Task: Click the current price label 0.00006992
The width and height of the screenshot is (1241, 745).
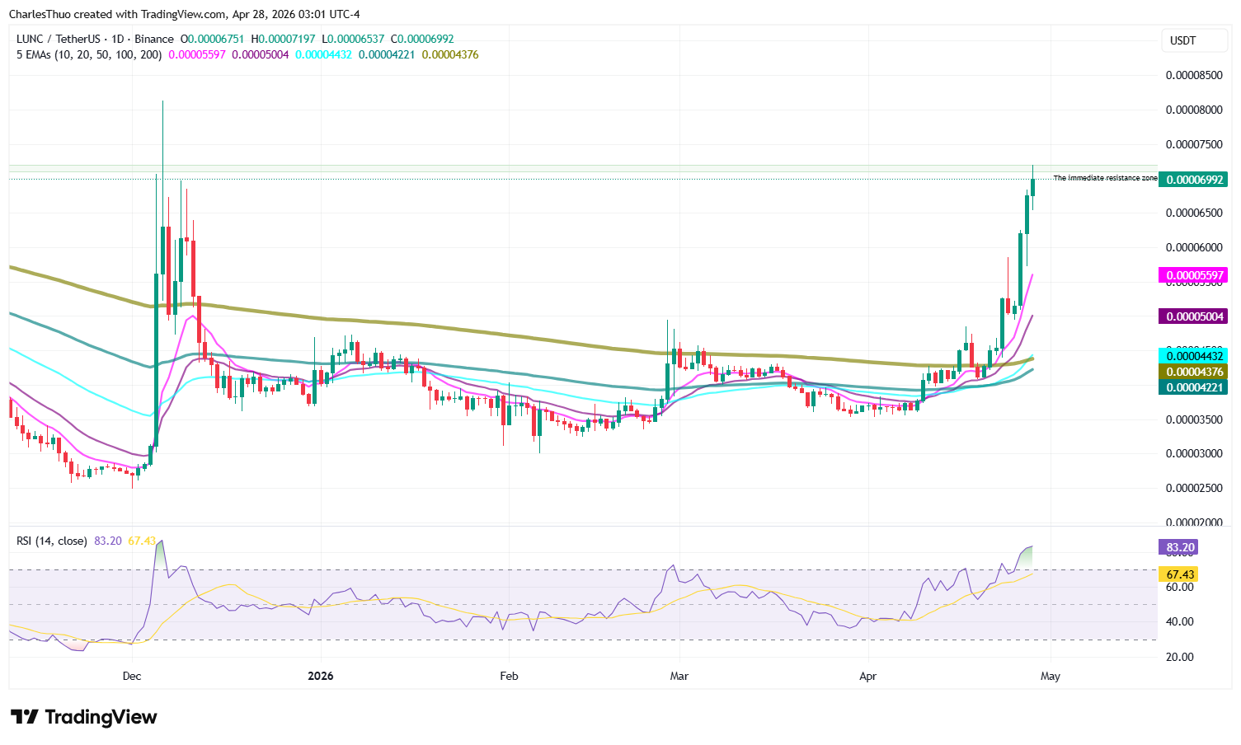Action: coord(1192,180)
